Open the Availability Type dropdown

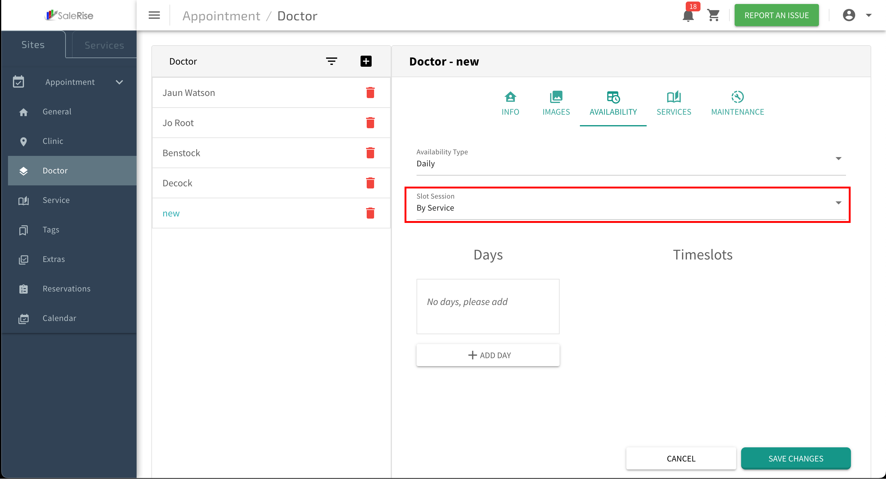(631, 159)
